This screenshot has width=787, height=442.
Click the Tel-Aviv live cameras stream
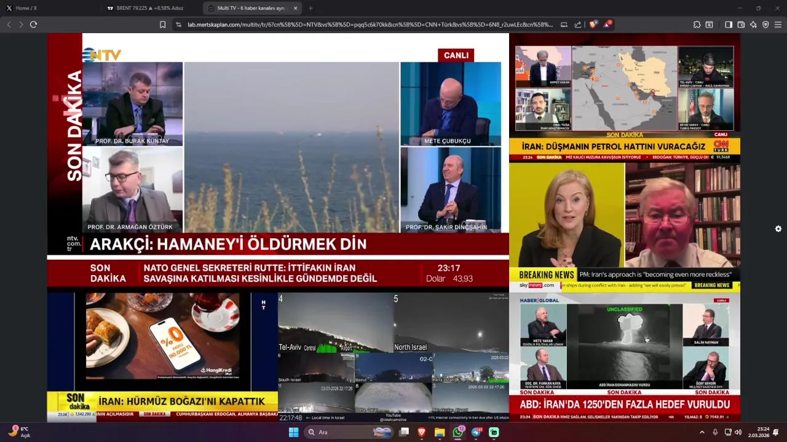point(393,357)
